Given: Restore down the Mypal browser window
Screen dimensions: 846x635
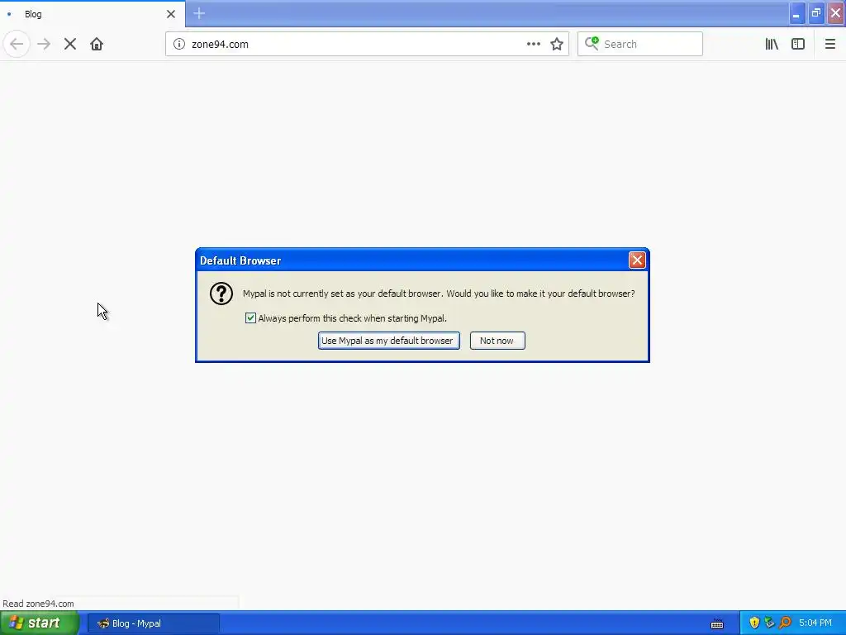Looking at the screenshot, I should pyautogui.click(x=815, y=13).
